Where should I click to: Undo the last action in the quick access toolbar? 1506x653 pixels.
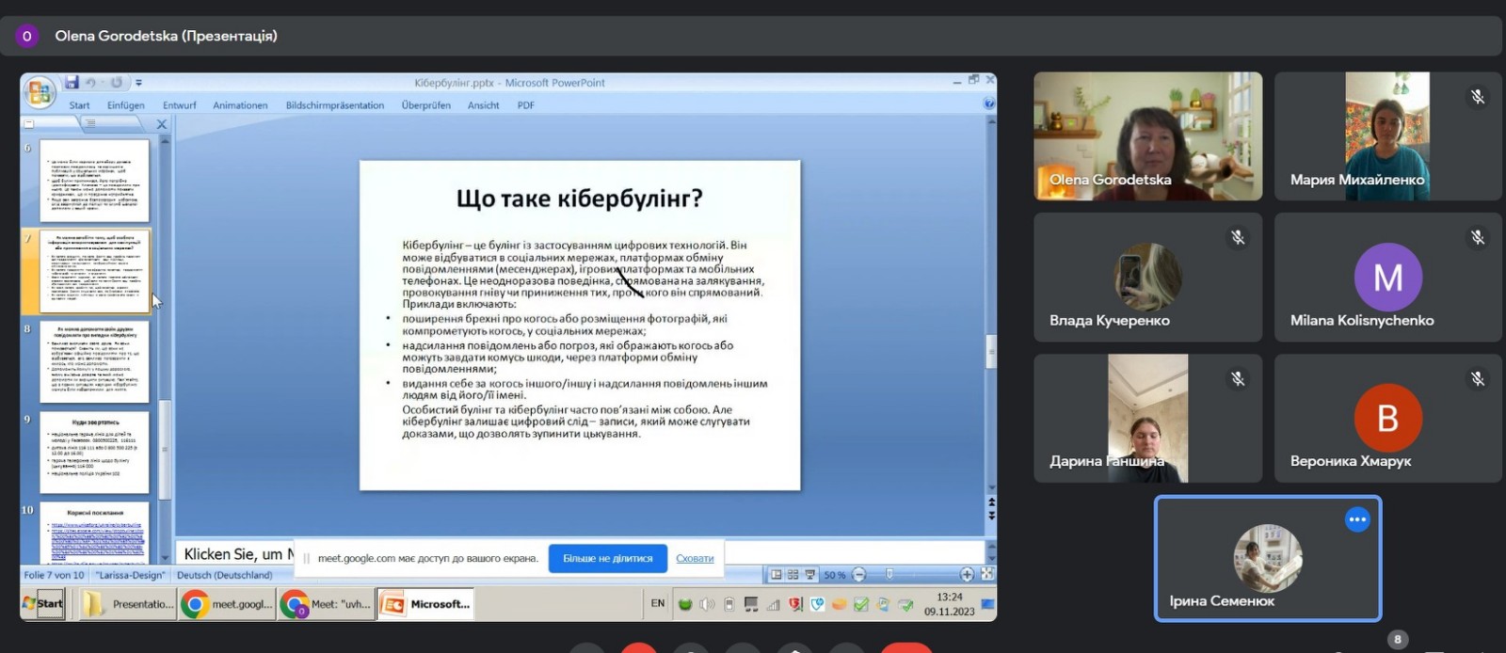coord(91,83)
